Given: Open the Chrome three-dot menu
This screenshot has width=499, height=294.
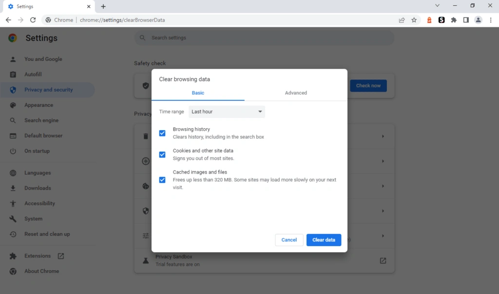Looking at the screenshot, I should pos(490,20).
